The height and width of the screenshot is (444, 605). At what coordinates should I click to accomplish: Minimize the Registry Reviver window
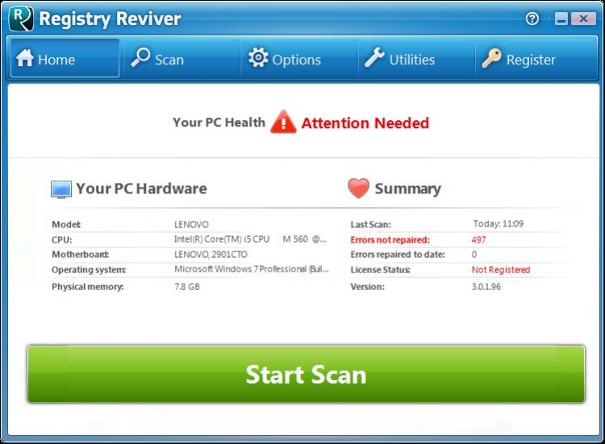[561, 19]
